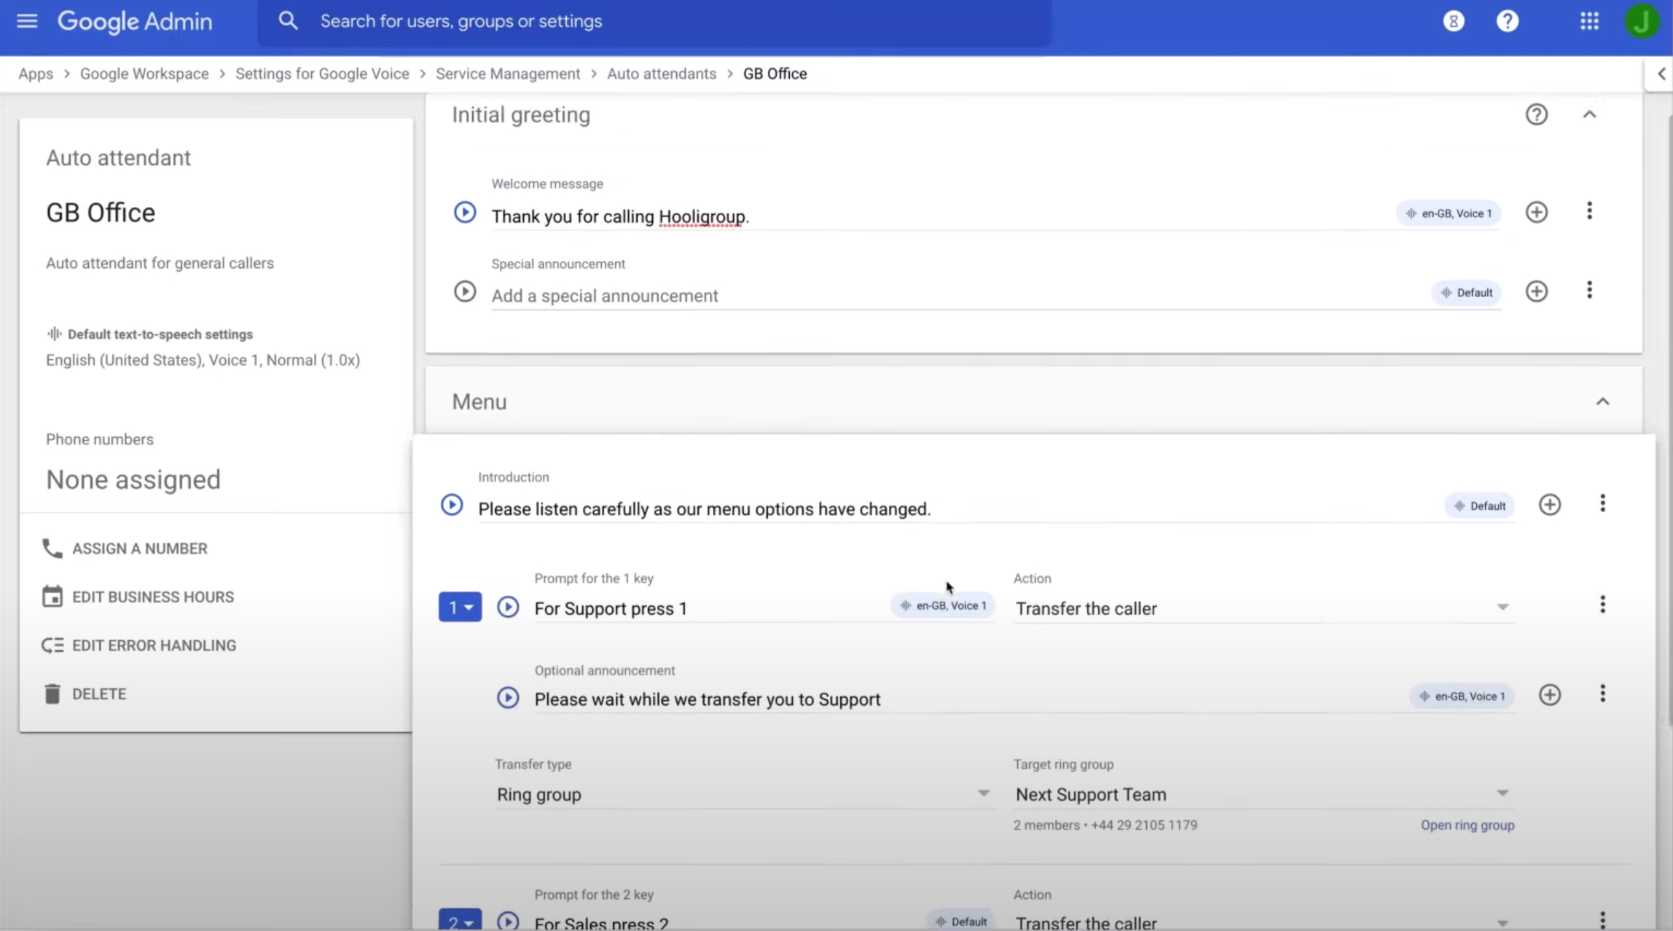Expand the Target ring group dropdown
Viewport: 1673px width, 931px height.
tap(1502, 793)
